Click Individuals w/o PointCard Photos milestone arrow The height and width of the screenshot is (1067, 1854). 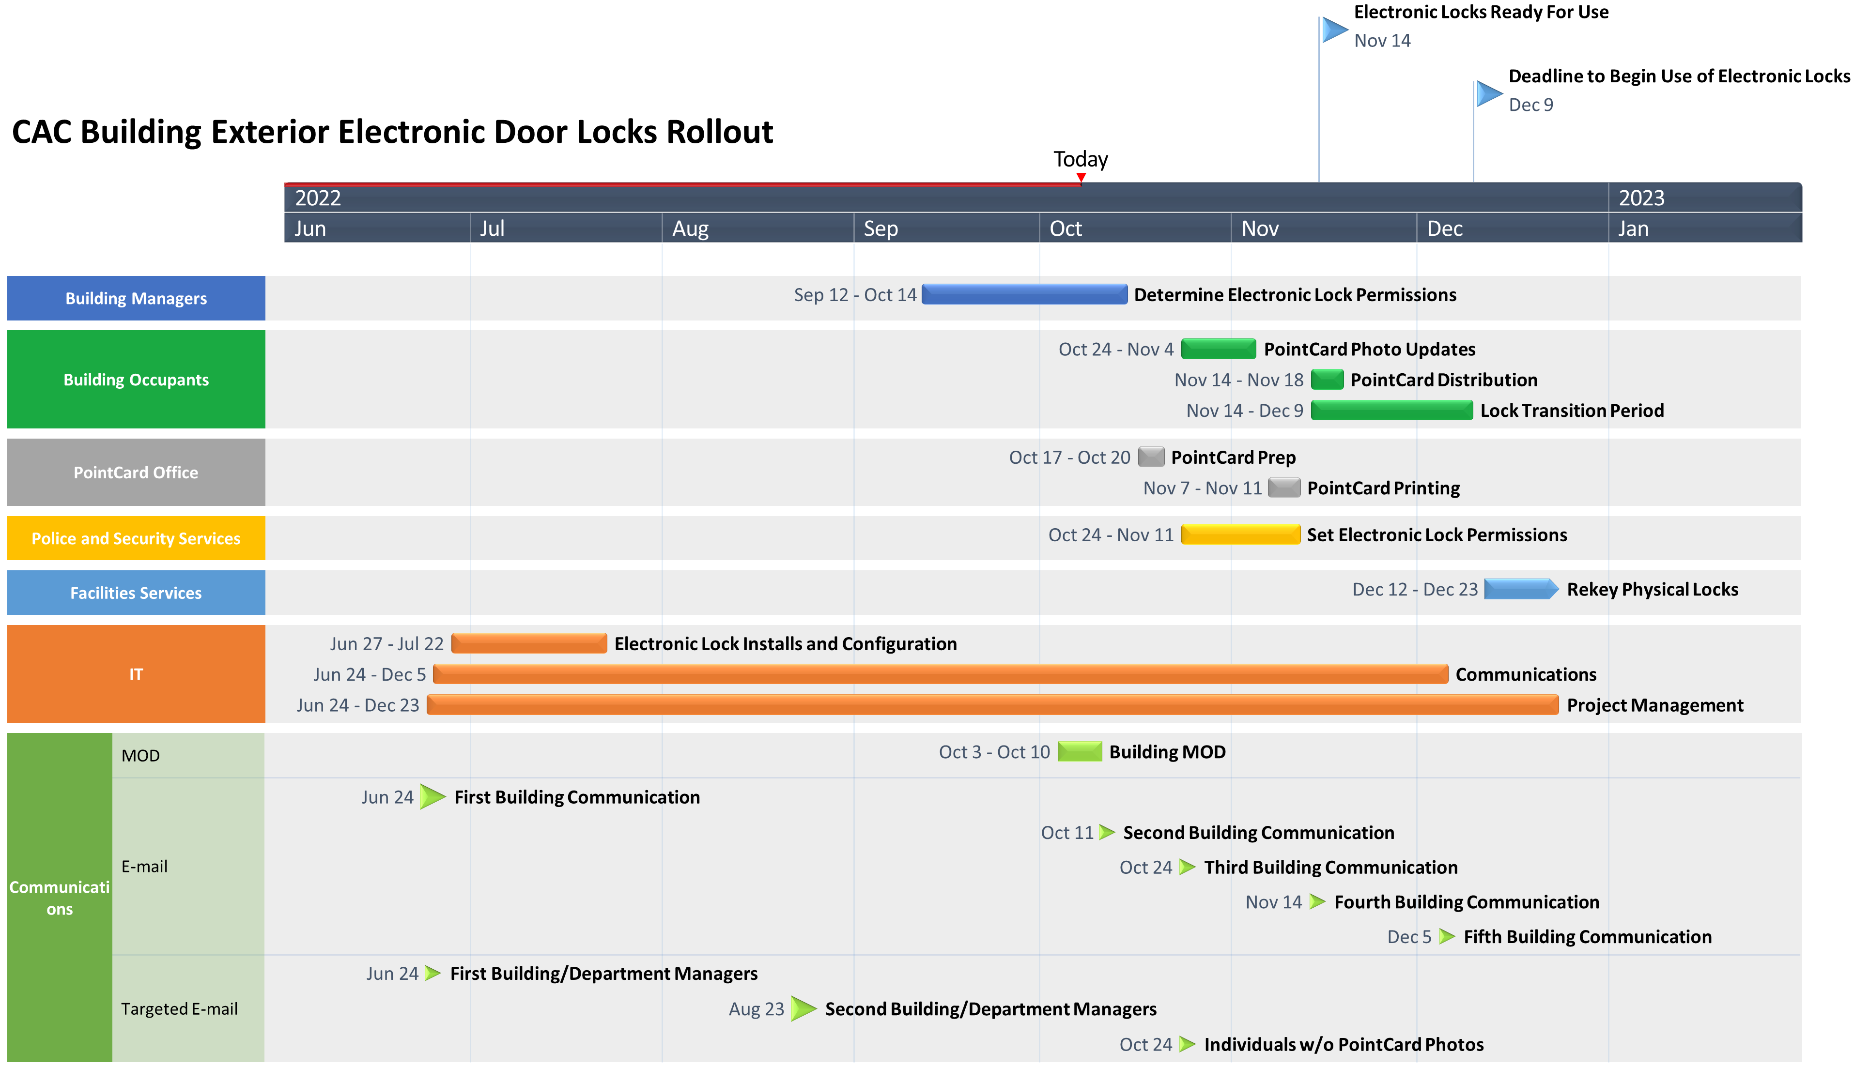1188,1044
